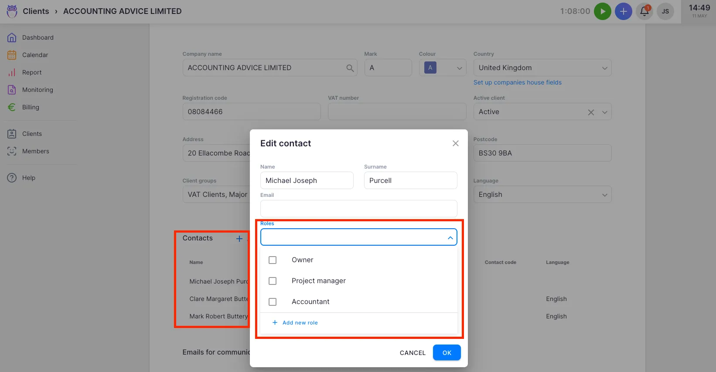Check the Owner role checkbox

pyautogui.click(x=273, y=260)
